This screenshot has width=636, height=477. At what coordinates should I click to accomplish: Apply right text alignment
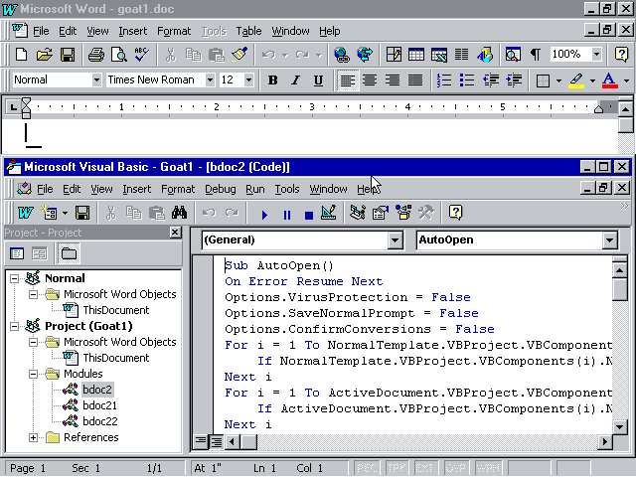(393, 80)
